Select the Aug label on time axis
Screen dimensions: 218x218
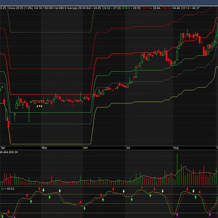point(176,148)
